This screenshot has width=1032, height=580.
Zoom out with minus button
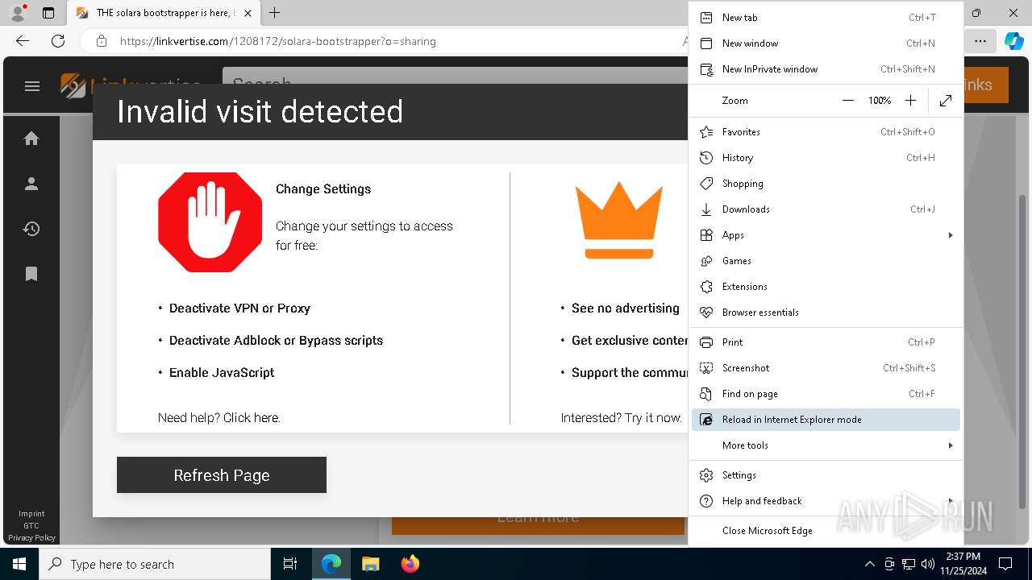click(848, 101)
